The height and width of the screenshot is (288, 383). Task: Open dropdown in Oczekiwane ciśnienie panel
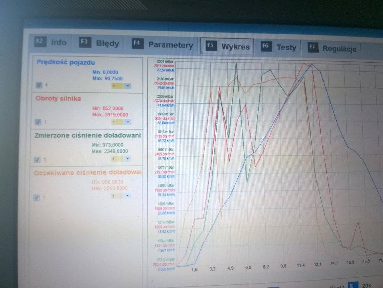coord(127,196)
